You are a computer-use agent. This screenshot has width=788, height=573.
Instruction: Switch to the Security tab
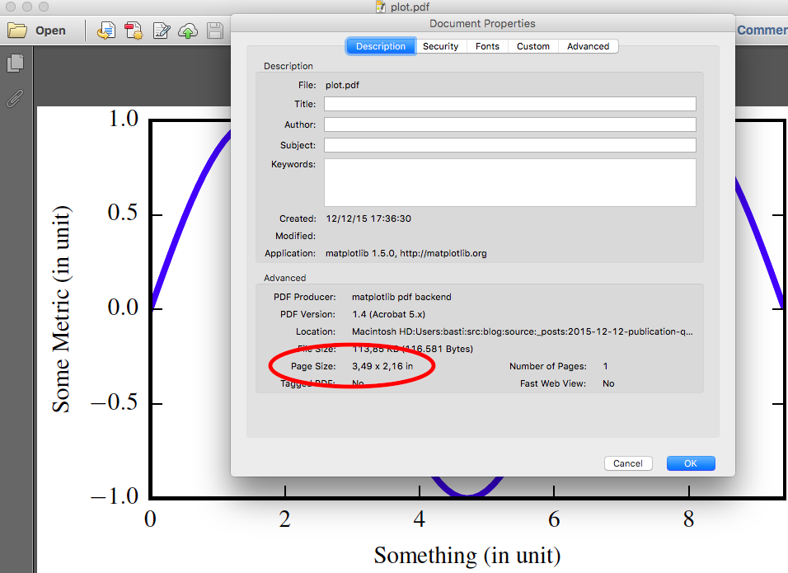[440, 46]
